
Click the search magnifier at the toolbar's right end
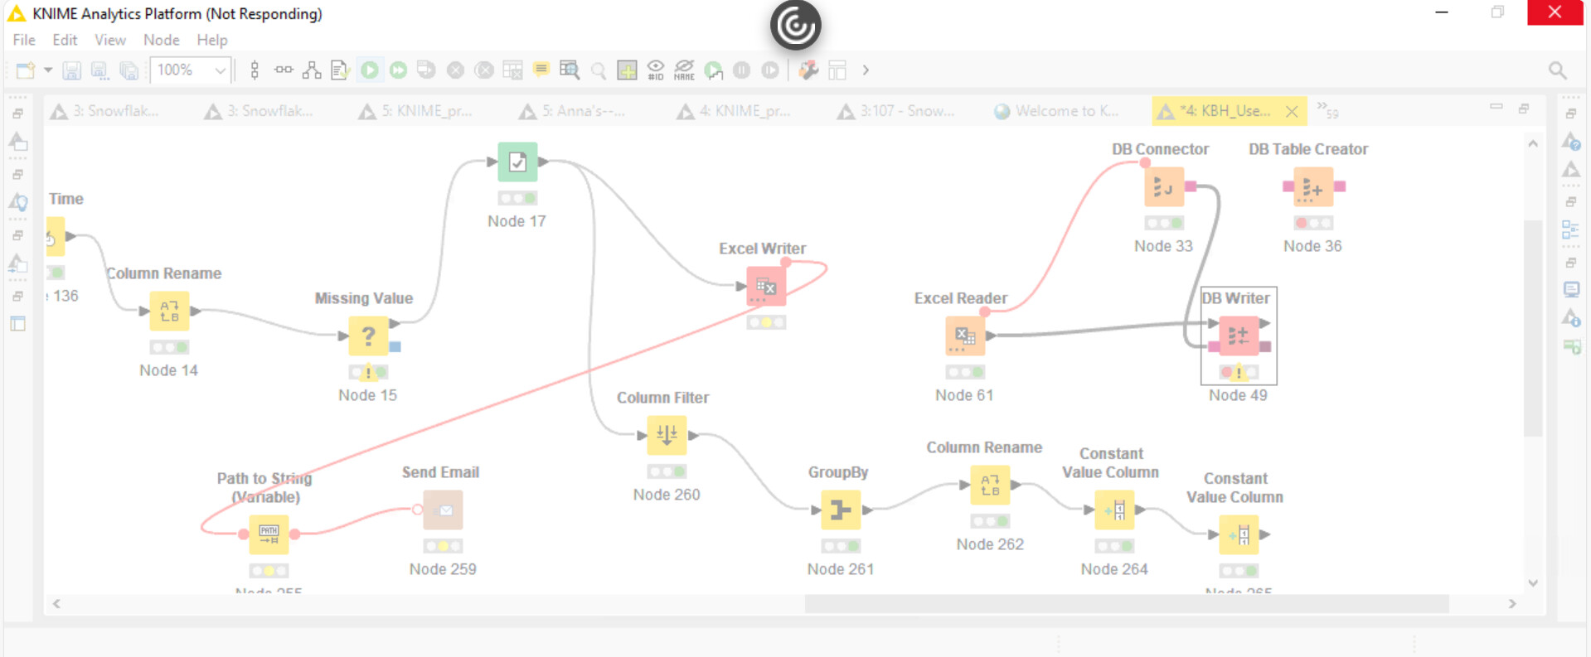click(1558, 70)
